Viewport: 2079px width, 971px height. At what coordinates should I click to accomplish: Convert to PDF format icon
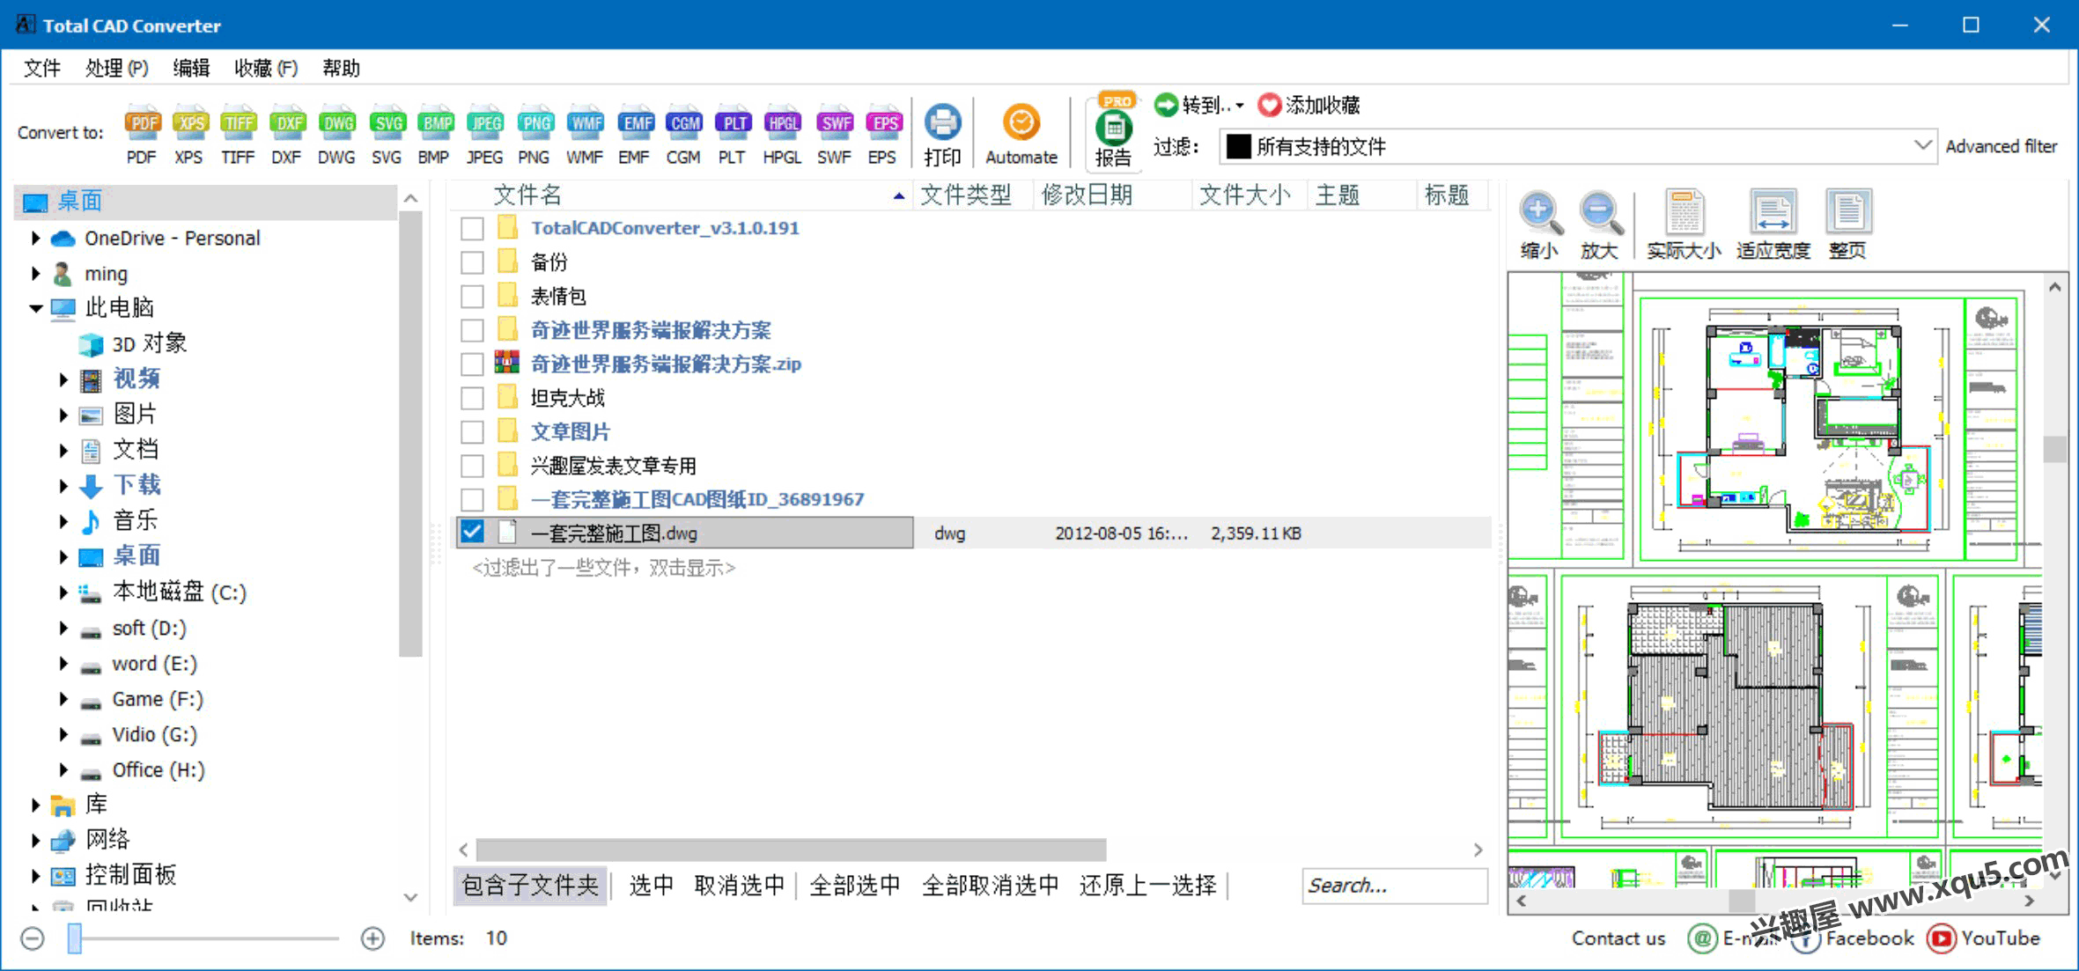[x=142, y=135]
